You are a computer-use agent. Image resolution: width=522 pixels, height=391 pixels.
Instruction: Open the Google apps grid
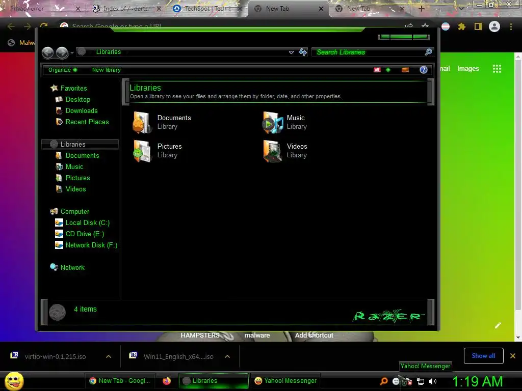pos(497,69)
